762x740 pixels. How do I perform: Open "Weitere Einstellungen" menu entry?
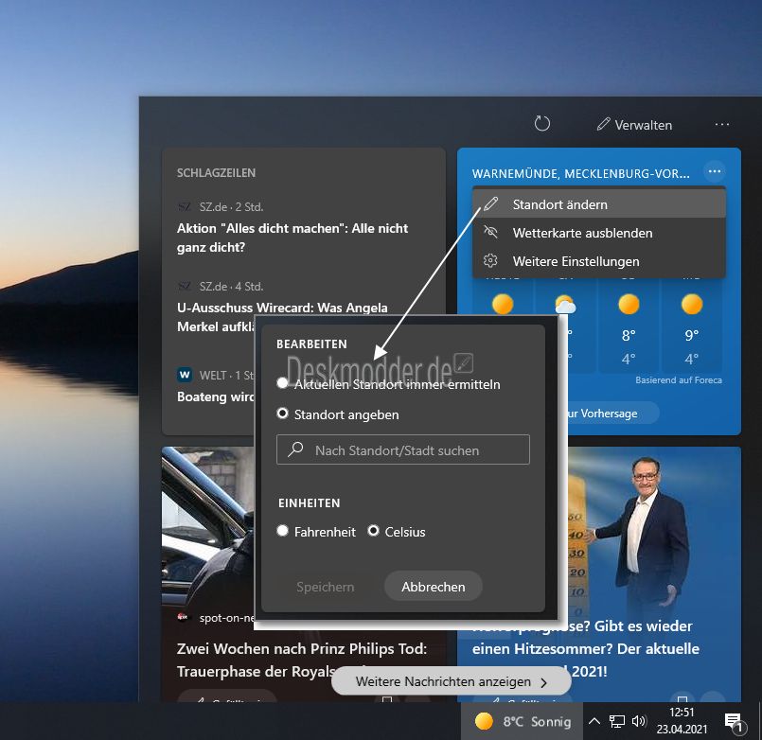[x=576, y=261]
